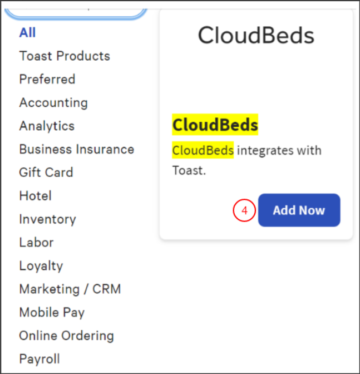Select the Mobile Pay category
360x374 pixels.
tap(52, 313)
